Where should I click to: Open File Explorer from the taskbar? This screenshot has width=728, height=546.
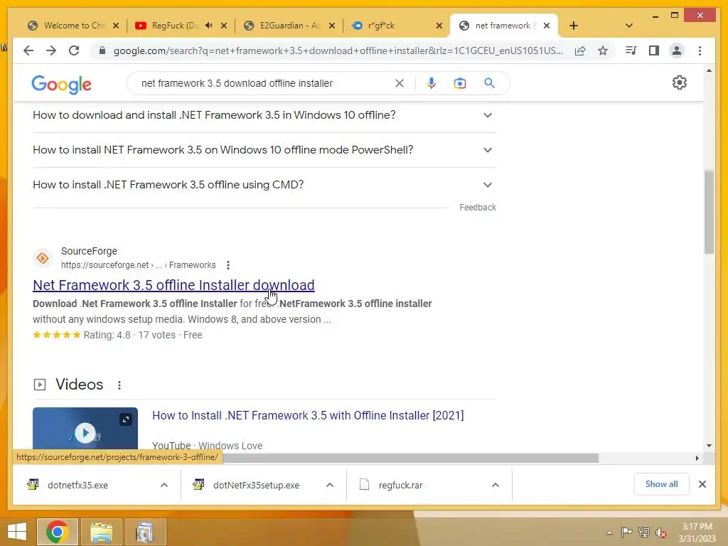point(101,532)
